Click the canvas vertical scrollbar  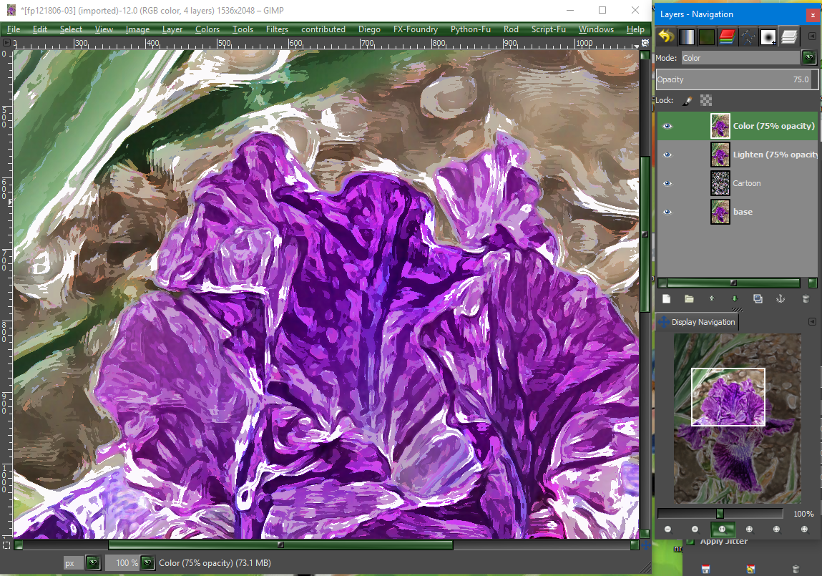pyautogui.click(x=645, y=293)
